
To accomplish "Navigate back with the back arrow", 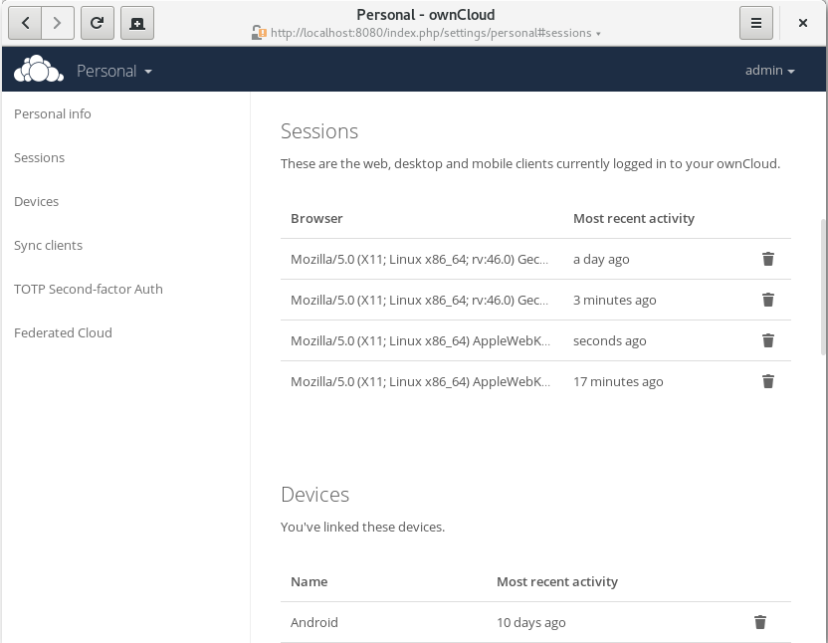I will (25, 22).
